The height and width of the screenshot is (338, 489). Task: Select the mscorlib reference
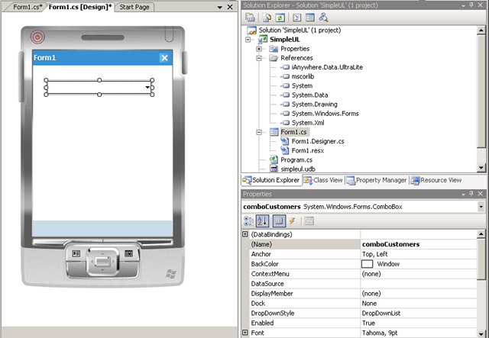pos(303,76)
